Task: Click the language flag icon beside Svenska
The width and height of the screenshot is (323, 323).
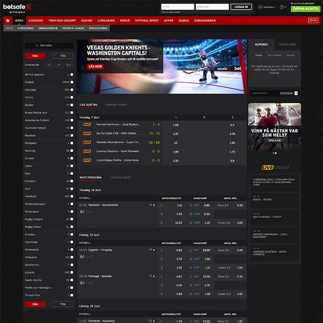Action: 260,7
